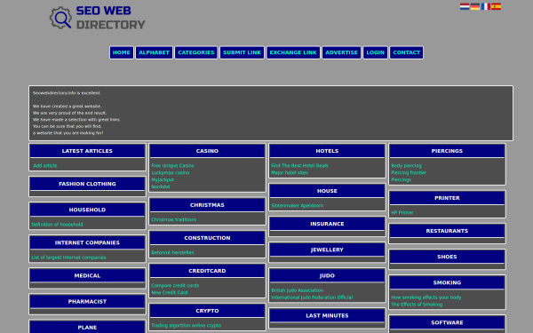533x333 pixels.
Task: Click The Effects of Smoking link
Action: (417, 305)
